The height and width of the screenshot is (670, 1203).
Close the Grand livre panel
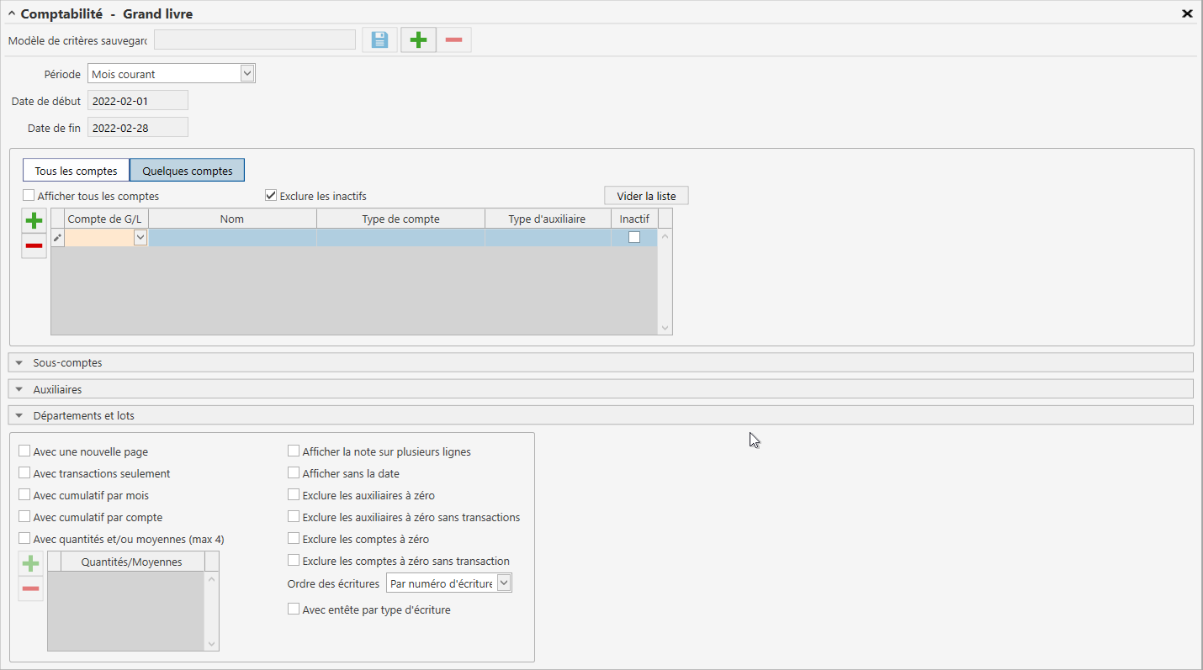[1187, 13]
